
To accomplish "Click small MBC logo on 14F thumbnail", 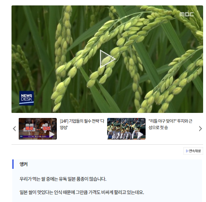I will click(54, 120).
